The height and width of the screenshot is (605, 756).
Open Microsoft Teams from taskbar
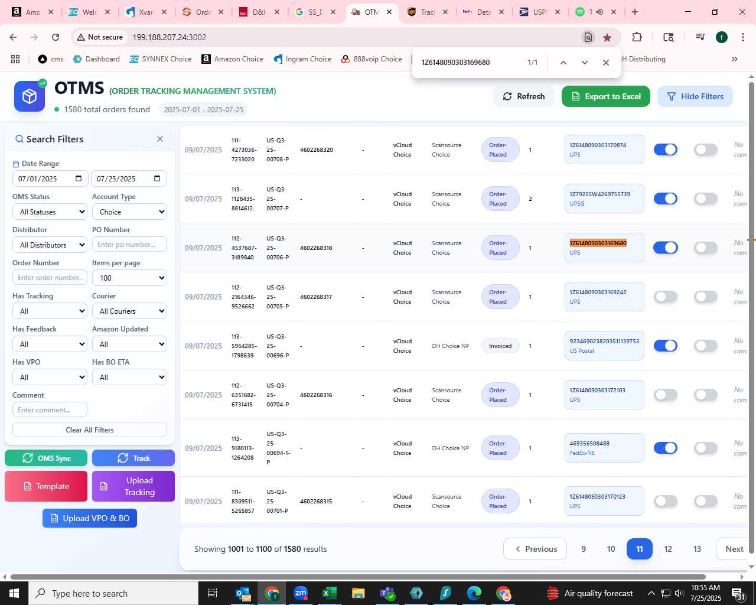coord(387,593)
